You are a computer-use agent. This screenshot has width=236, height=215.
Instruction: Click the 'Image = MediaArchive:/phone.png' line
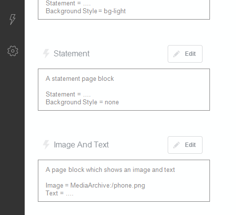95,186
